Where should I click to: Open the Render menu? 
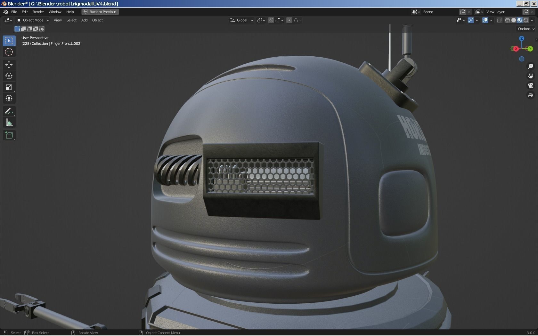(x=38, y=12)
